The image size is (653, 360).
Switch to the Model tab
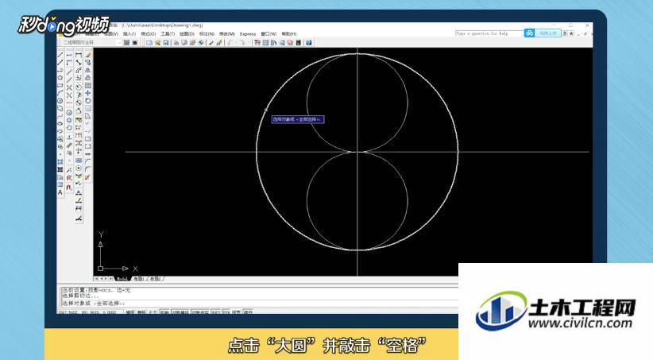(x=122, y=279)
